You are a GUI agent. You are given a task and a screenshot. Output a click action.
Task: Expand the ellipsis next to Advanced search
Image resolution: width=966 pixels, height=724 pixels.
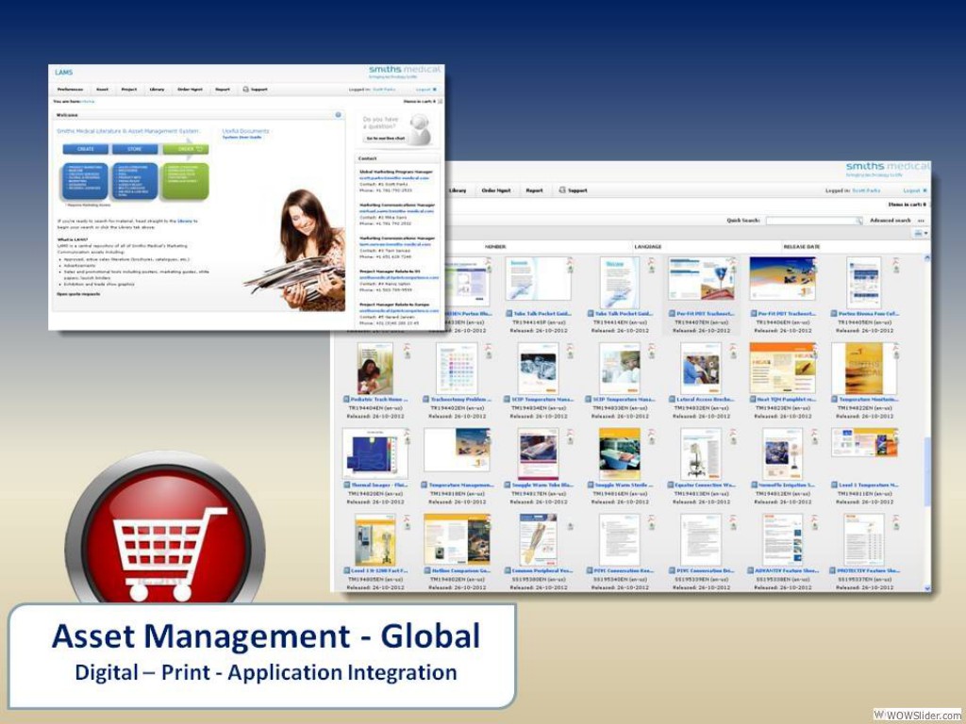[x=922, y=221]
